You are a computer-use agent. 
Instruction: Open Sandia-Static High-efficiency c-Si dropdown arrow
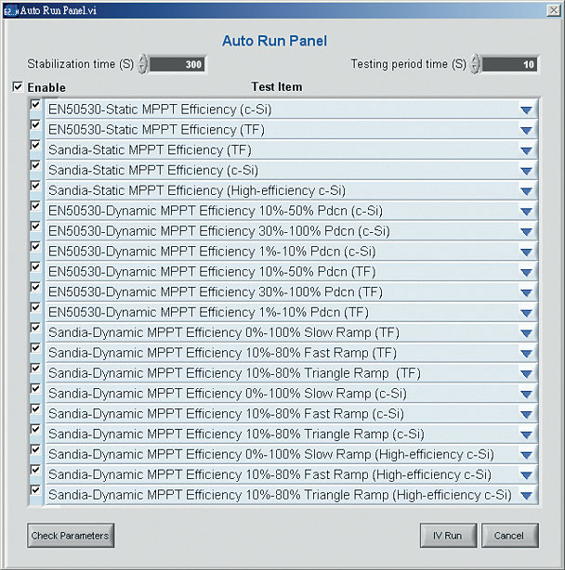tap(527, 191)
